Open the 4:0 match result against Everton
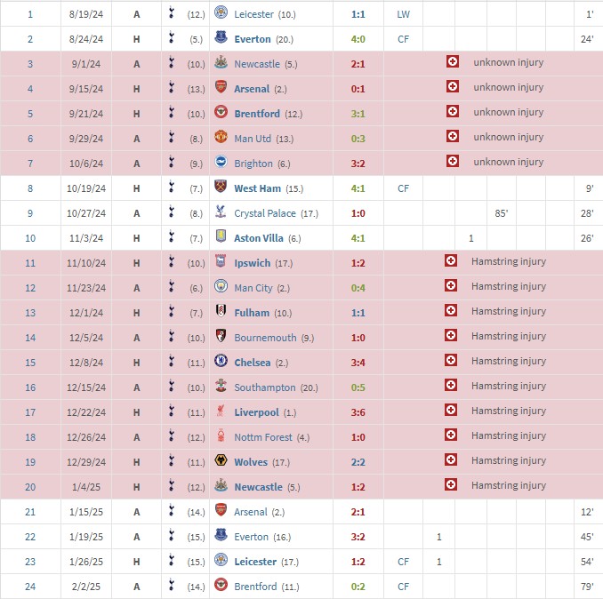The width and height of the screenshot is (603, 599). pyautogui.click(x=356, y=39)
